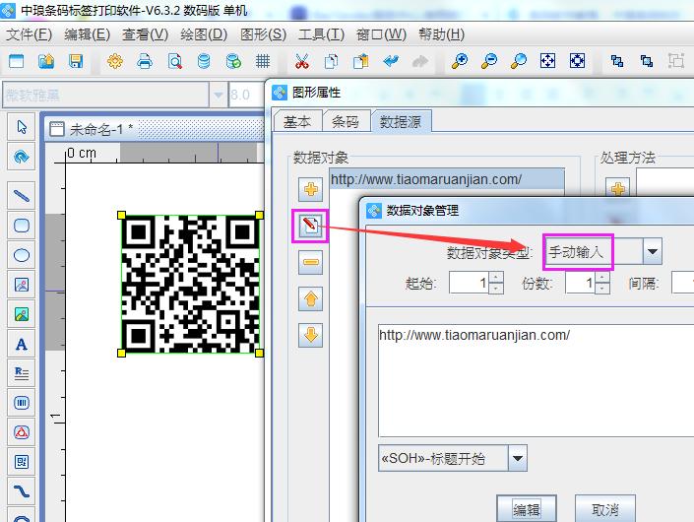Switch to the 条码 tab
Viewport: 694px width, 522px height.
pyautogui.click(x=346, y=121)
